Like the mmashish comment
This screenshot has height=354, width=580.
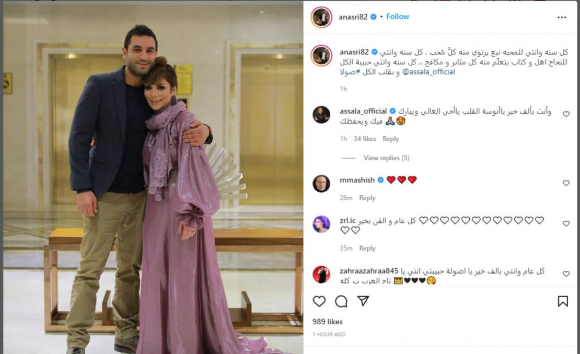[566, 183]
